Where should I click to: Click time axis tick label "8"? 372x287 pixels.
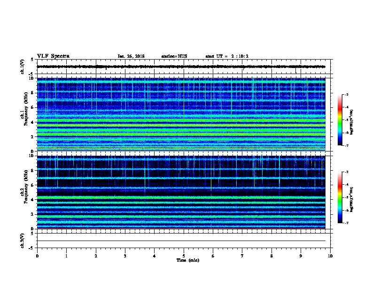(271, 256)
